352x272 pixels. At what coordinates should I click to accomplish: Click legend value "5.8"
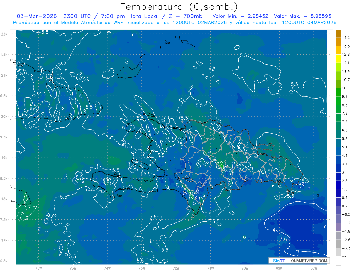[345, 139]
